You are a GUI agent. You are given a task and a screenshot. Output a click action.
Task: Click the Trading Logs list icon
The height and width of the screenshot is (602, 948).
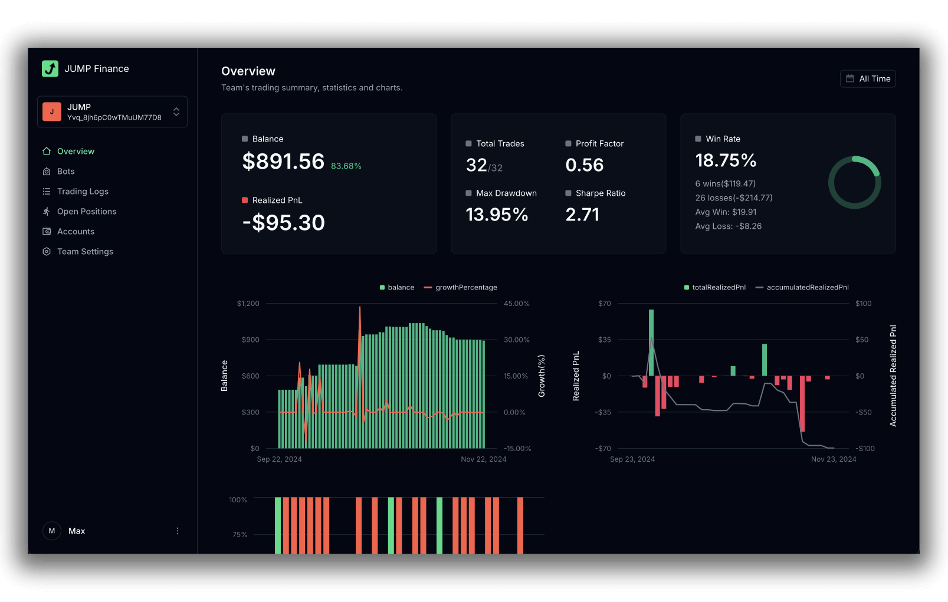click(x=47, y=192)
